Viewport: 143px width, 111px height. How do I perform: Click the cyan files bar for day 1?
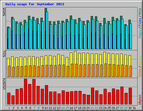(9, 38)
